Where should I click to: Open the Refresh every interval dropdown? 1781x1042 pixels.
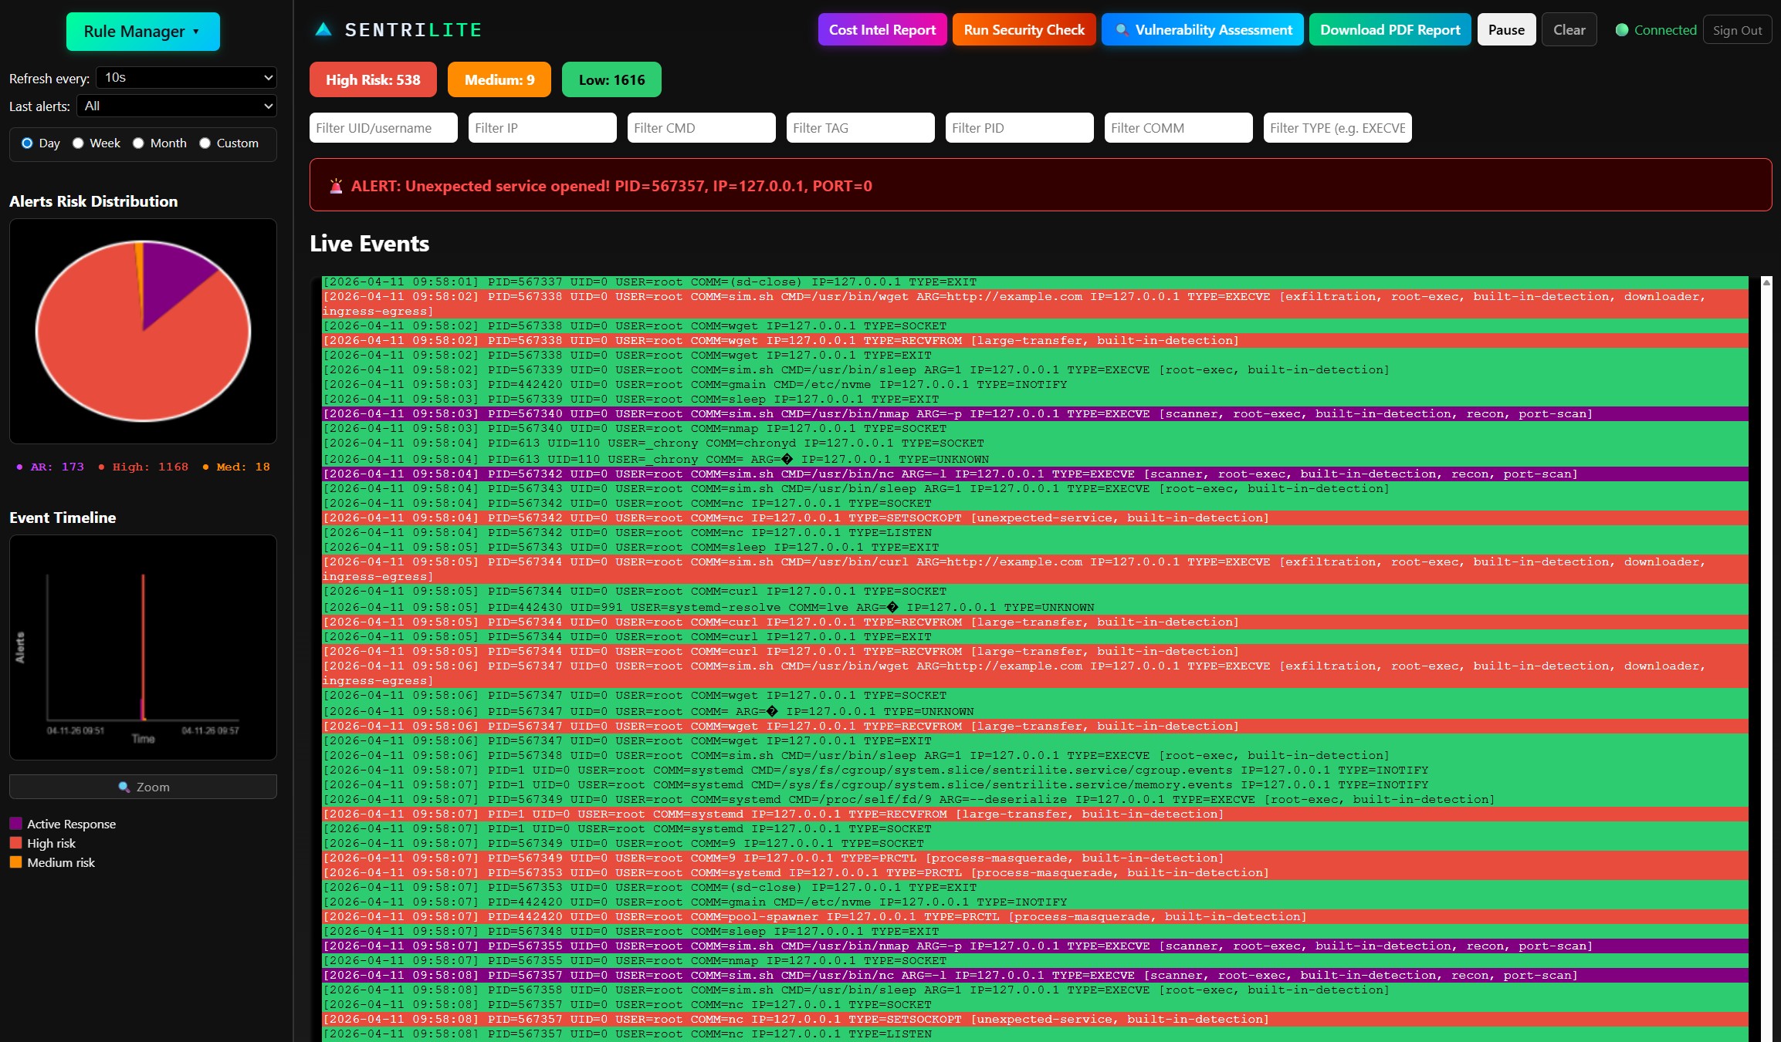[x=185, y=78]
